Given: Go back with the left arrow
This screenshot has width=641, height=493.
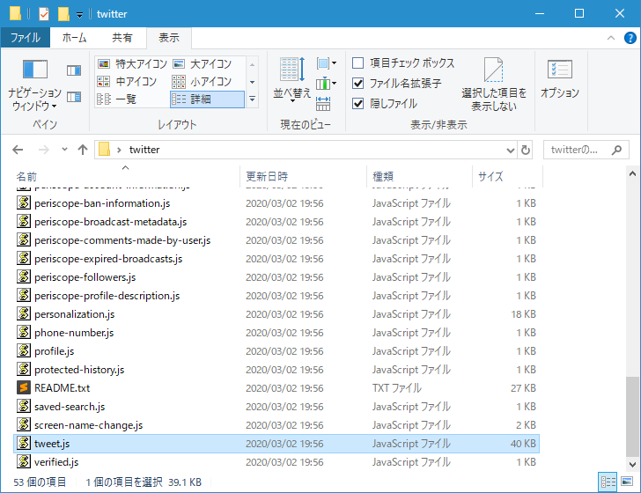Looking at the screenshot, I should point(18,150).
